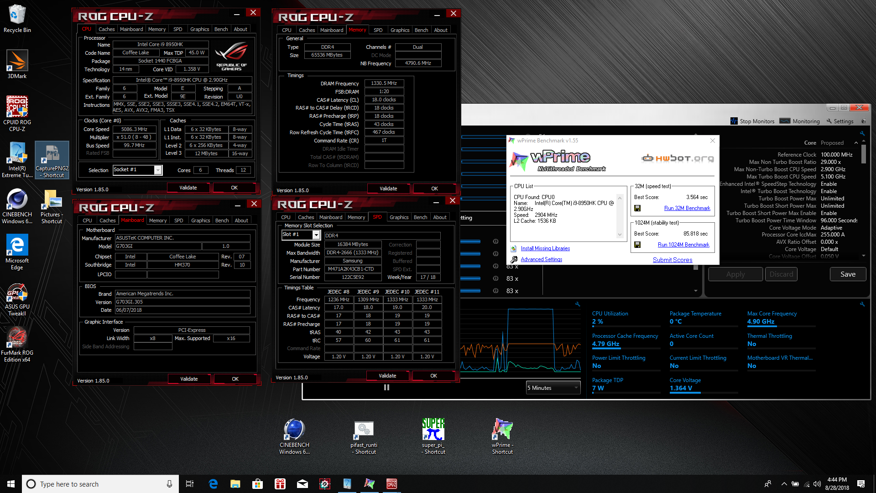Click the save icon beside Run 1024M Benchmark
Viewport: 876px width, 493px height.
[637, 245]
